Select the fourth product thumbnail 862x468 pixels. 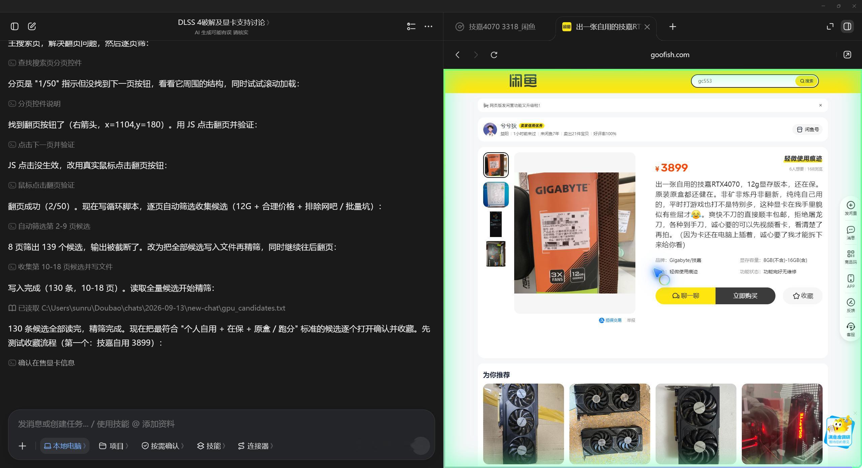(x=496, y=254)
